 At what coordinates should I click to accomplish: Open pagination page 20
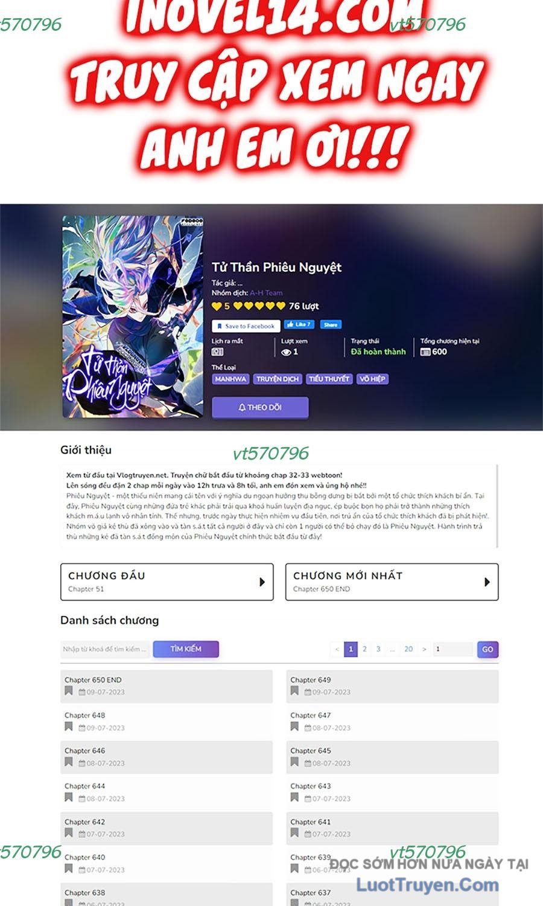pyautogui.click(x=408, y=649)
